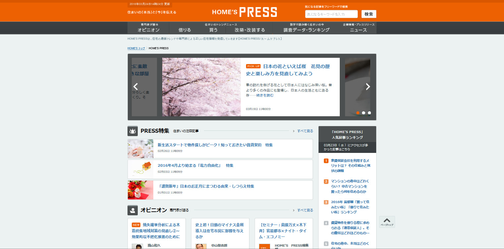
Task: Click author photo of 織山和久
Action: [137, 246]
